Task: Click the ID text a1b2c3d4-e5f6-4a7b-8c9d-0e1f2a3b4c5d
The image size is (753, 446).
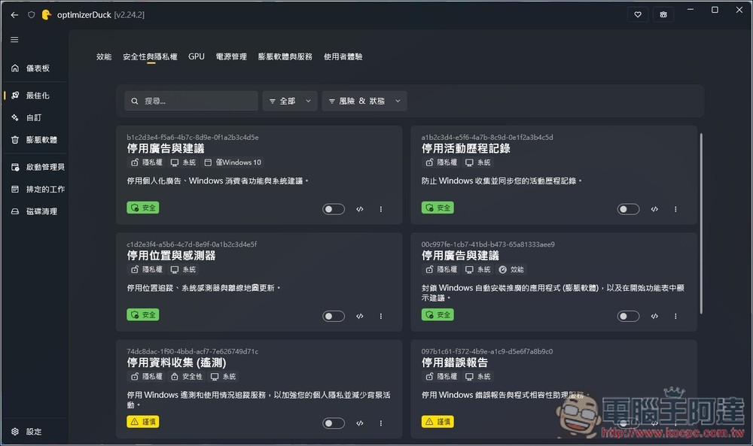Action: click(x=487, y=137)
